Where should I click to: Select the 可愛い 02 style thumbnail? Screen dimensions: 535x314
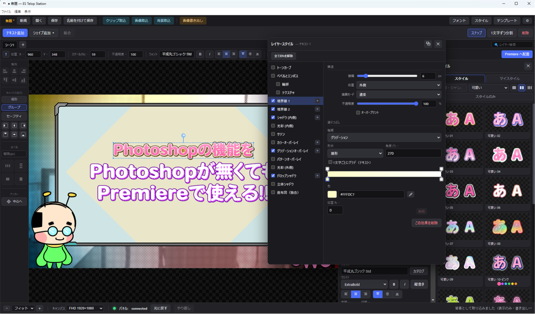click(x=508, y=122)
